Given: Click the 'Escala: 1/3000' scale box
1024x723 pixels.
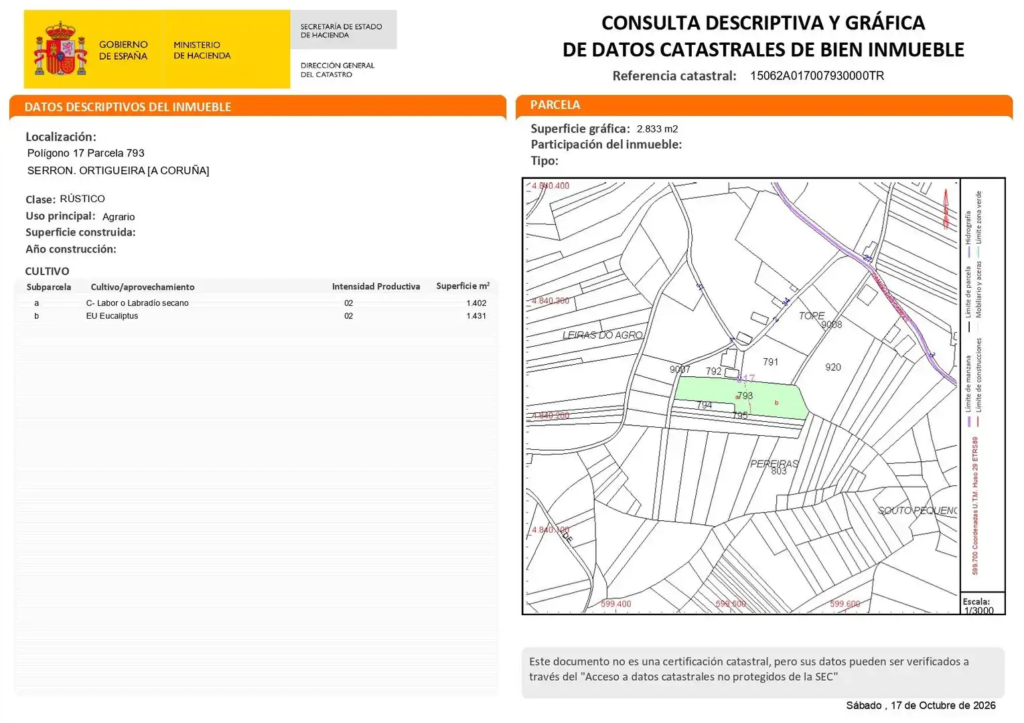Looking at the screenshot, I should coord(982,604).
